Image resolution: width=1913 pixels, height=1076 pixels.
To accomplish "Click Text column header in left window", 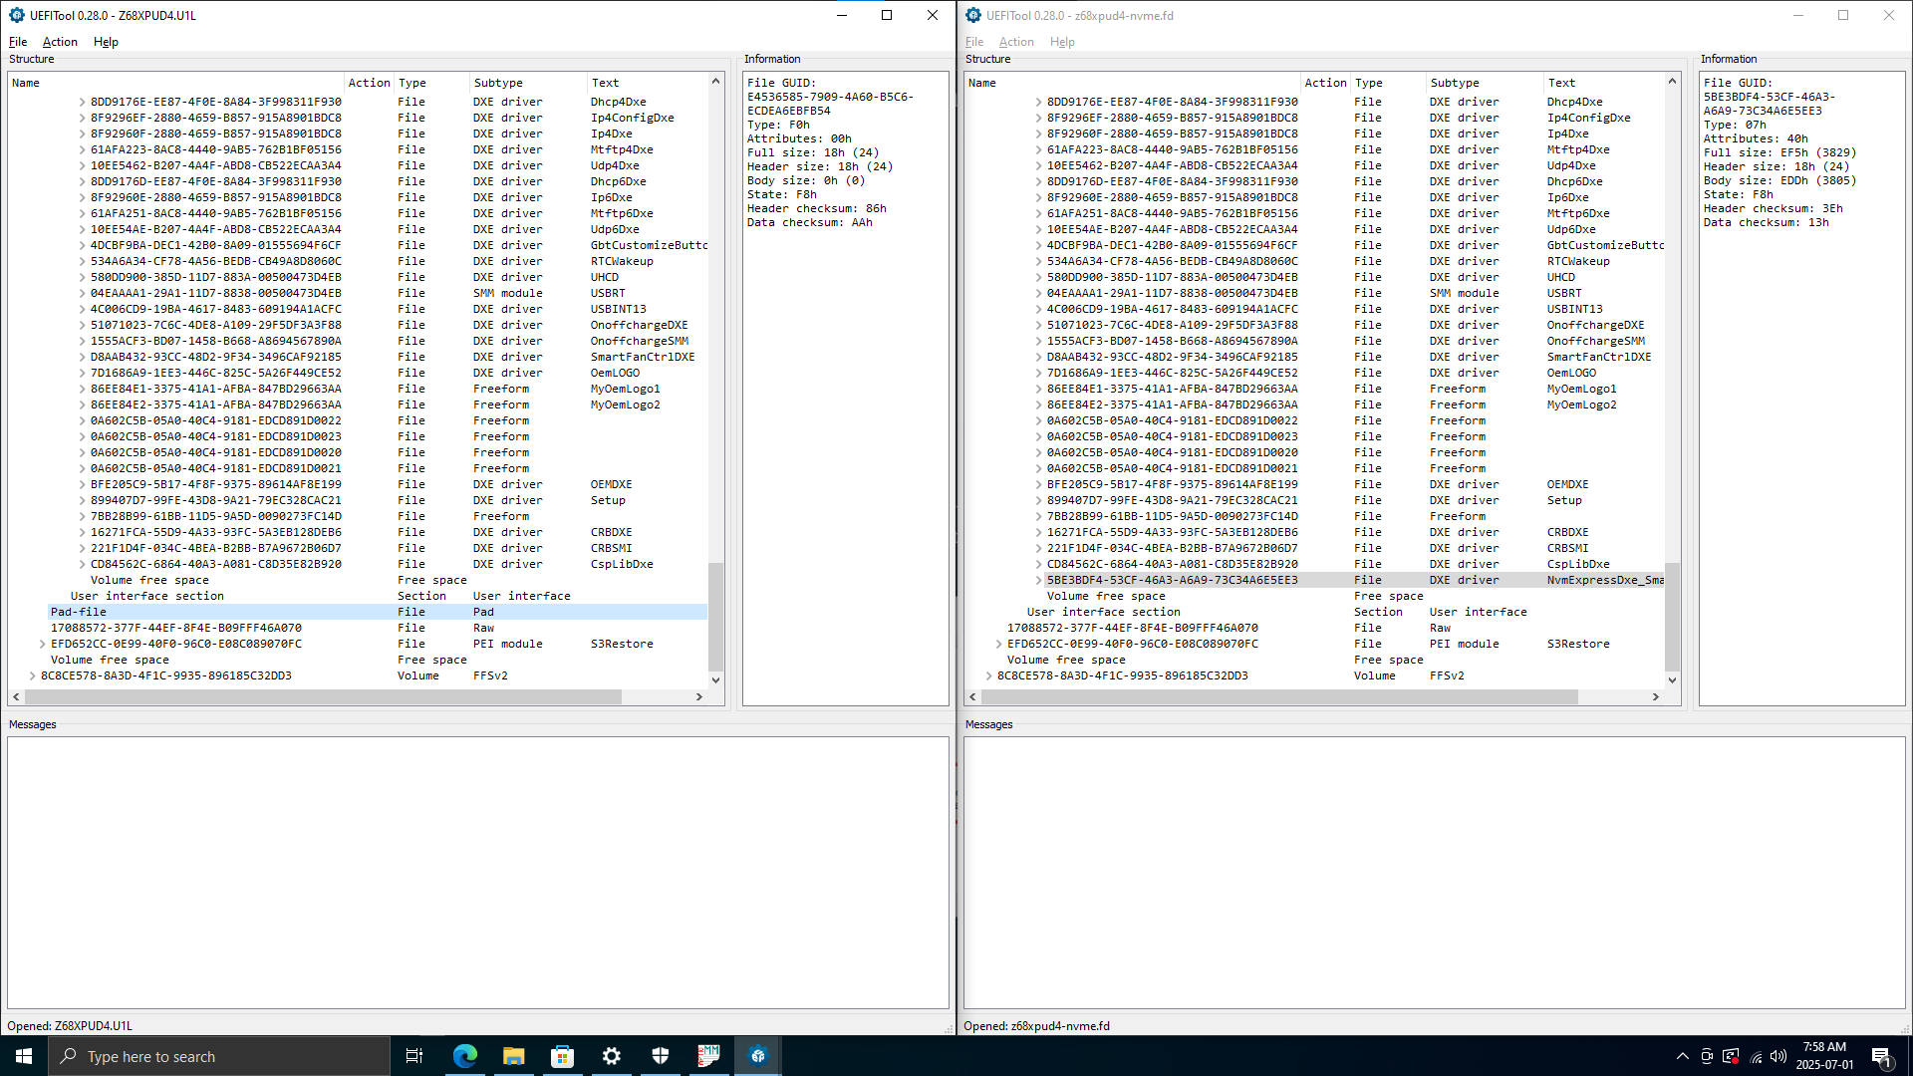I will tap(648, 83).
